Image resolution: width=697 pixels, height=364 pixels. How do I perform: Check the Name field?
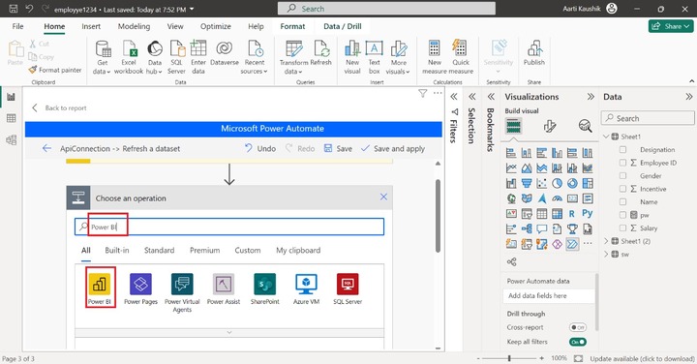(x=622, y=201)
